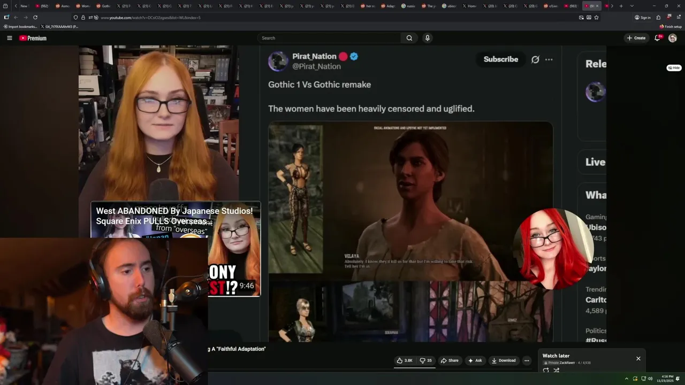The height and width of the screenshot is (385, 685).
Task: Click the Create button
Action: point(636,38)
